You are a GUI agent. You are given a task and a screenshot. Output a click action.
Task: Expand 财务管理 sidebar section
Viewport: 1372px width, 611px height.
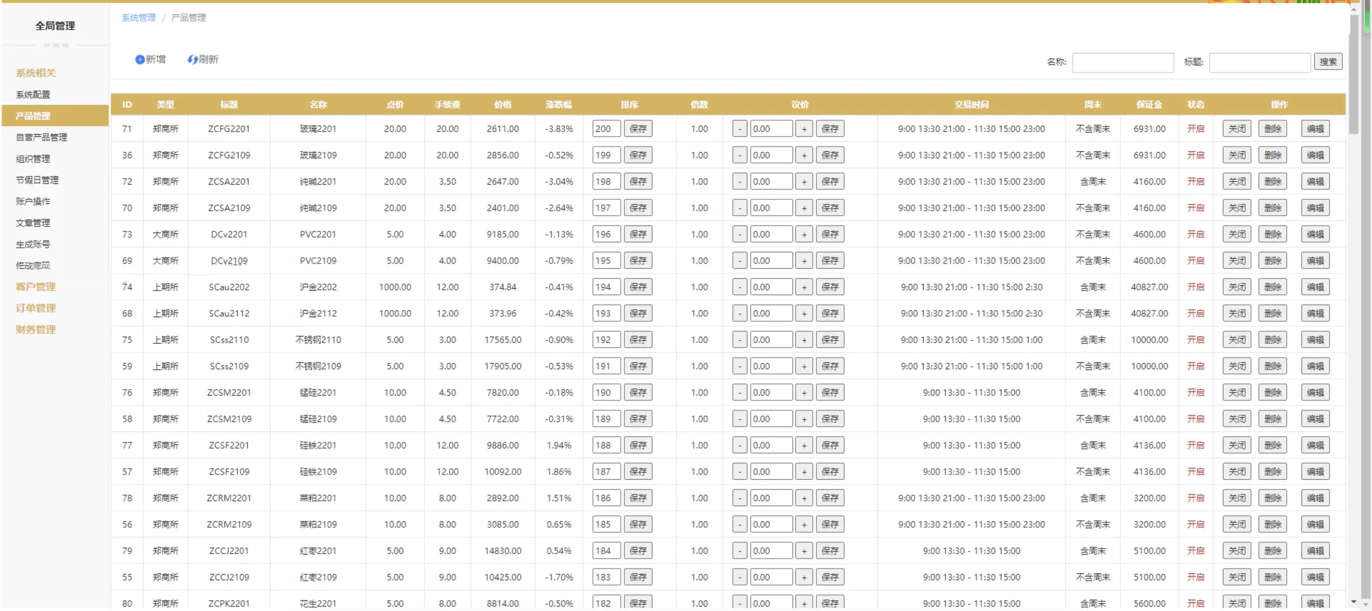(x=36, y=330)
